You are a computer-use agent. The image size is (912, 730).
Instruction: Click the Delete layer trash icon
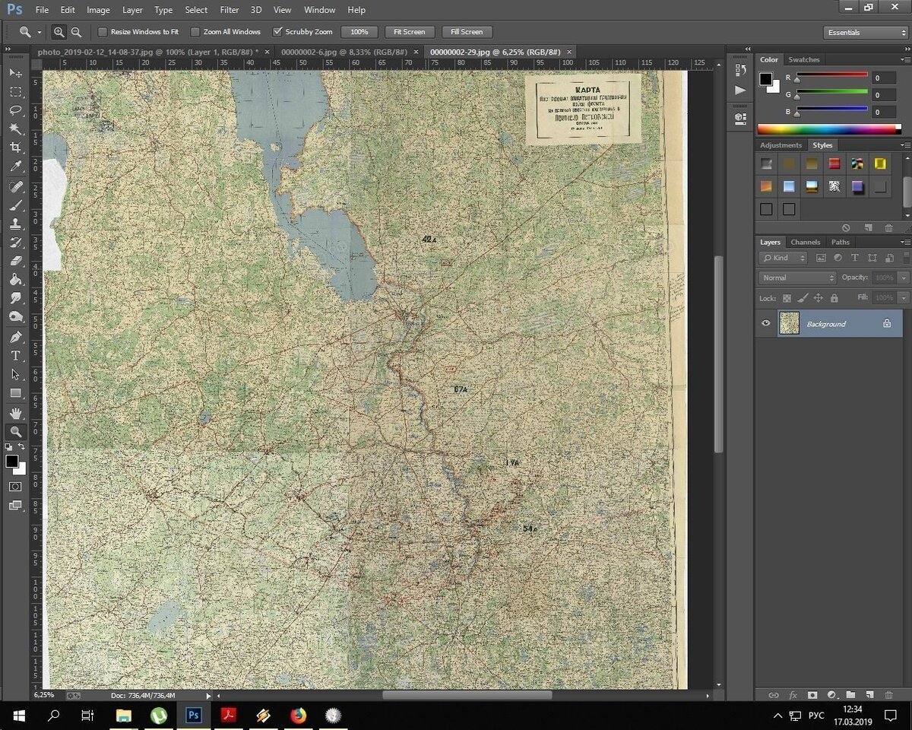[x=888, y=695]
